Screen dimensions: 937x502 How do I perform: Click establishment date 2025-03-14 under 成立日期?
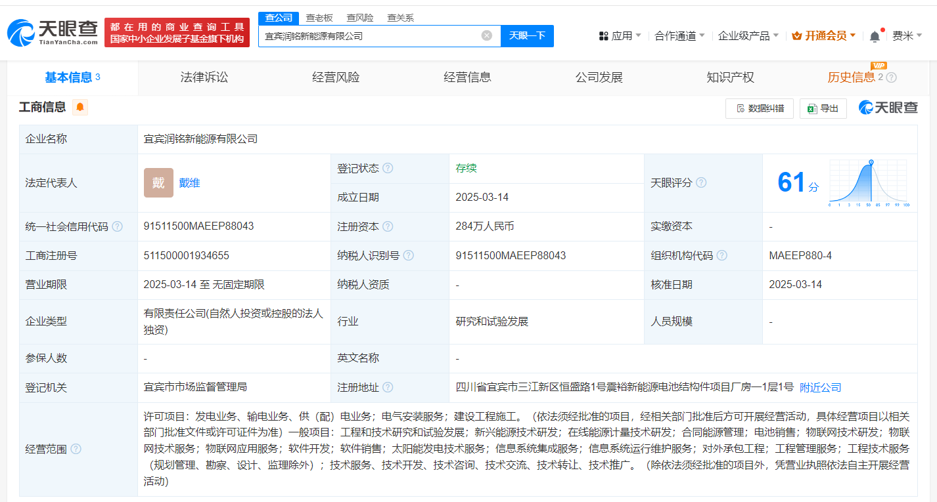click(482, 197)
